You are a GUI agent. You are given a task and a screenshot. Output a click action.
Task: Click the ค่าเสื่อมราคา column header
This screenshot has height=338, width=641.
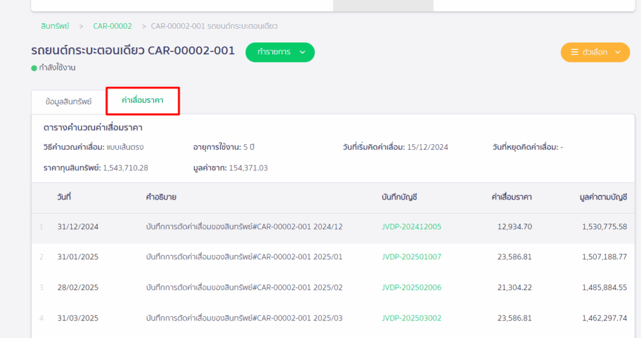coord(511,197)
